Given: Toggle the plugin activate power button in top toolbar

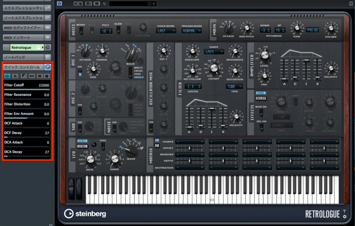Looking at the screenshot, I should (60, 3).
